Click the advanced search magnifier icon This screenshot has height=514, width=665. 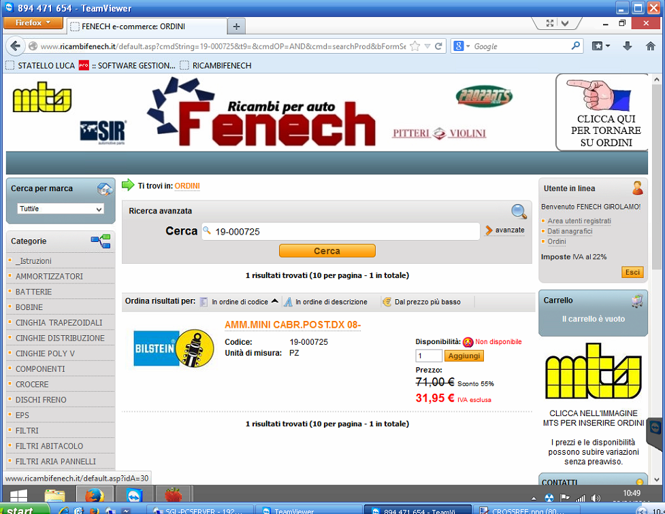coord(519,211)
